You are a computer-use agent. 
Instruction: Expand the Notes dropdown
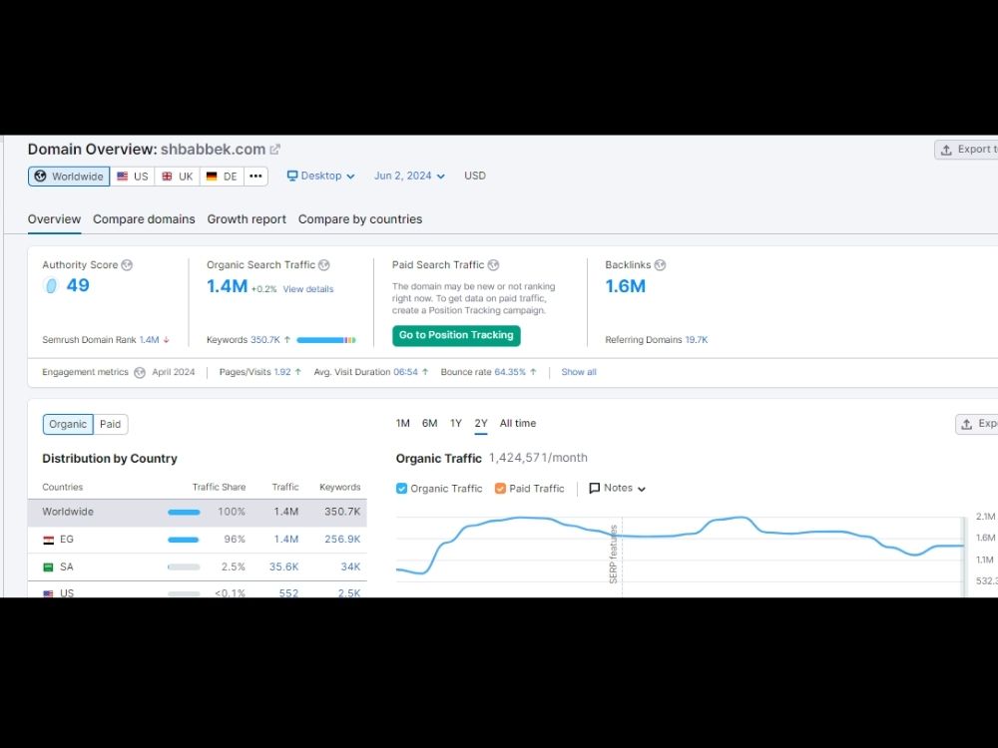pos(618,488)
